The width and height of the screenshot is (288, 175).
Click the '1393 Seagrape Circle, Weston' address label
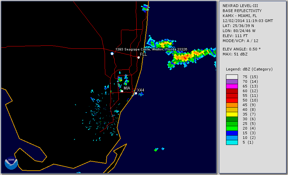pos(151,49)
